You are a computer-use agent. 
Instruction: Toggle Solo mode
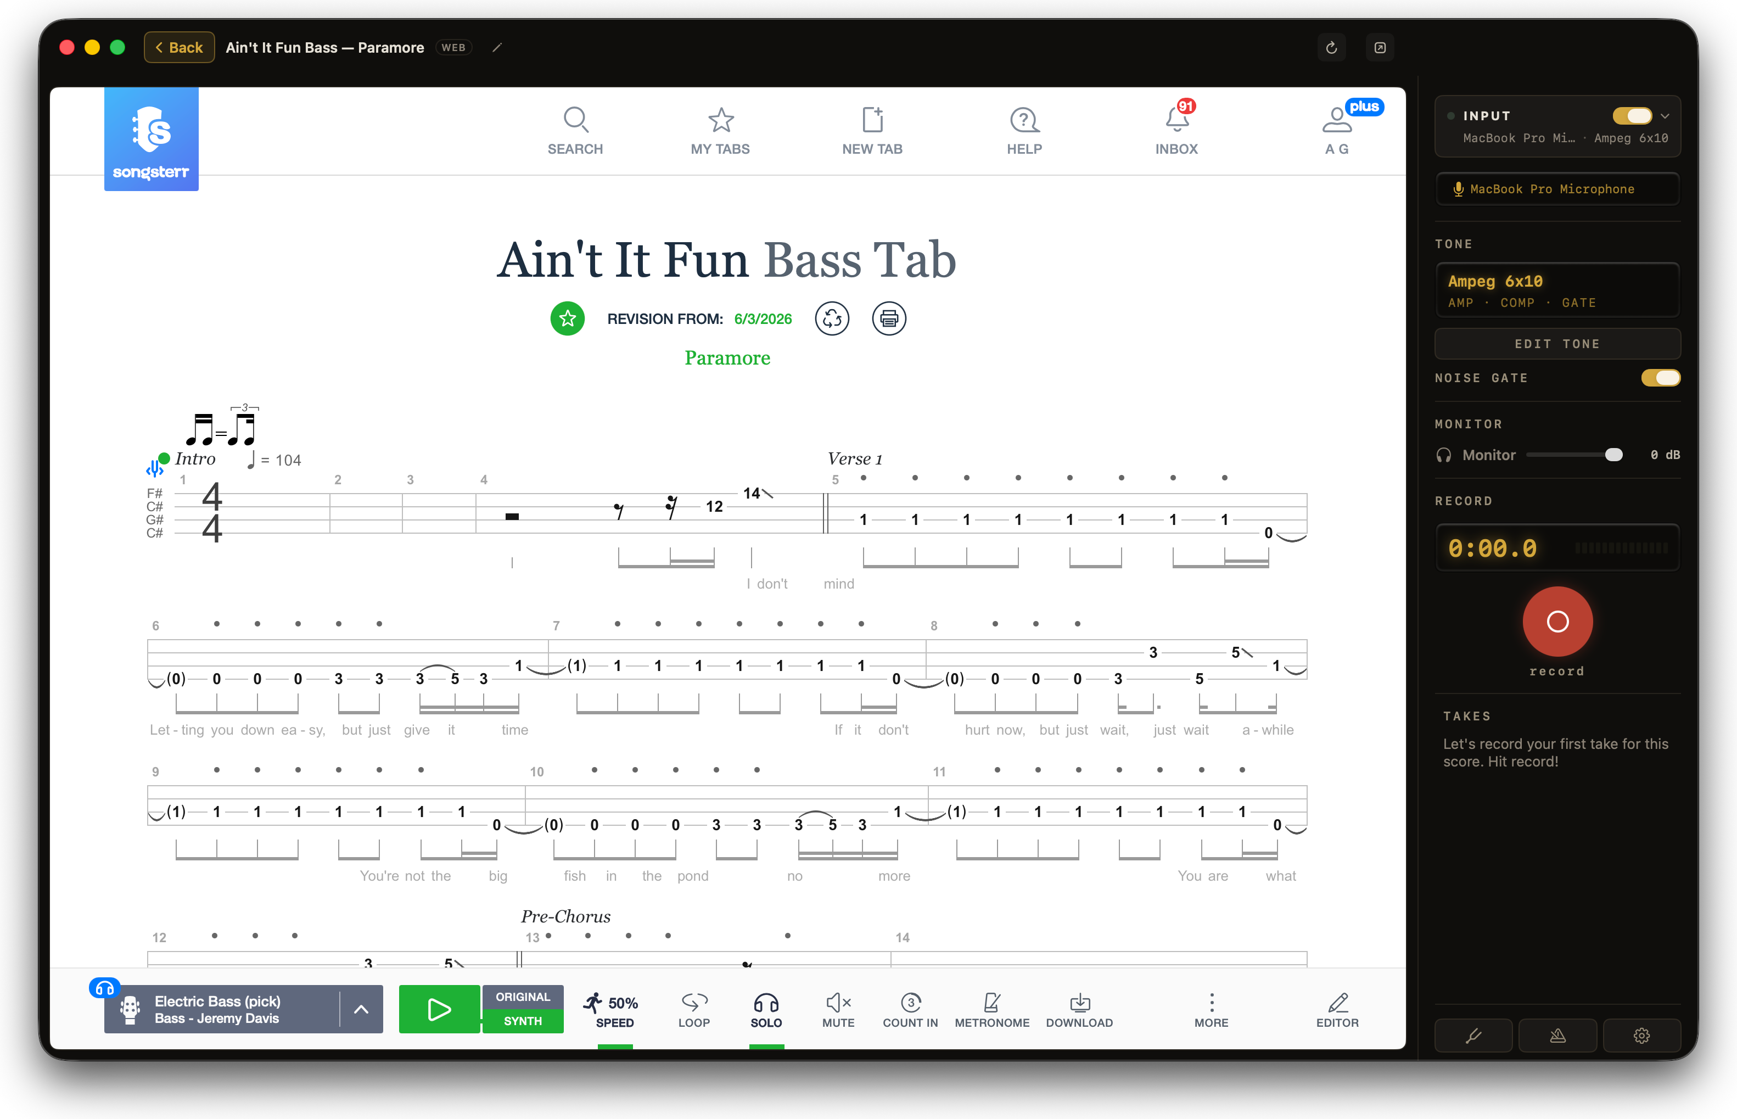[766, 1010]
